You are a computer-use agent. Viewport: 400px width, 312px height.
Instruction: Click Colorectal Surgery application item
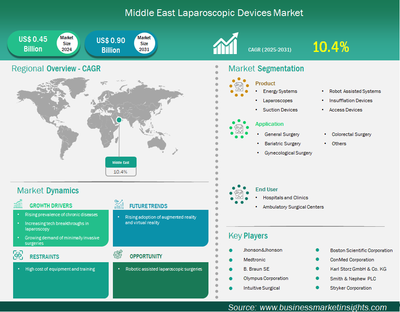(x=351, y=134)
